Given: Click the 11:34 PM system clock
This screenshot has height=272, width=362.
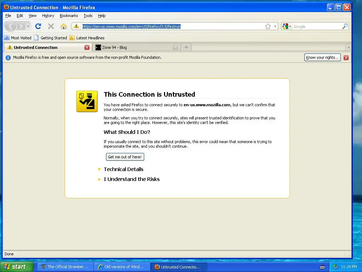Looking at the screenshot, I should pos(349,267).
